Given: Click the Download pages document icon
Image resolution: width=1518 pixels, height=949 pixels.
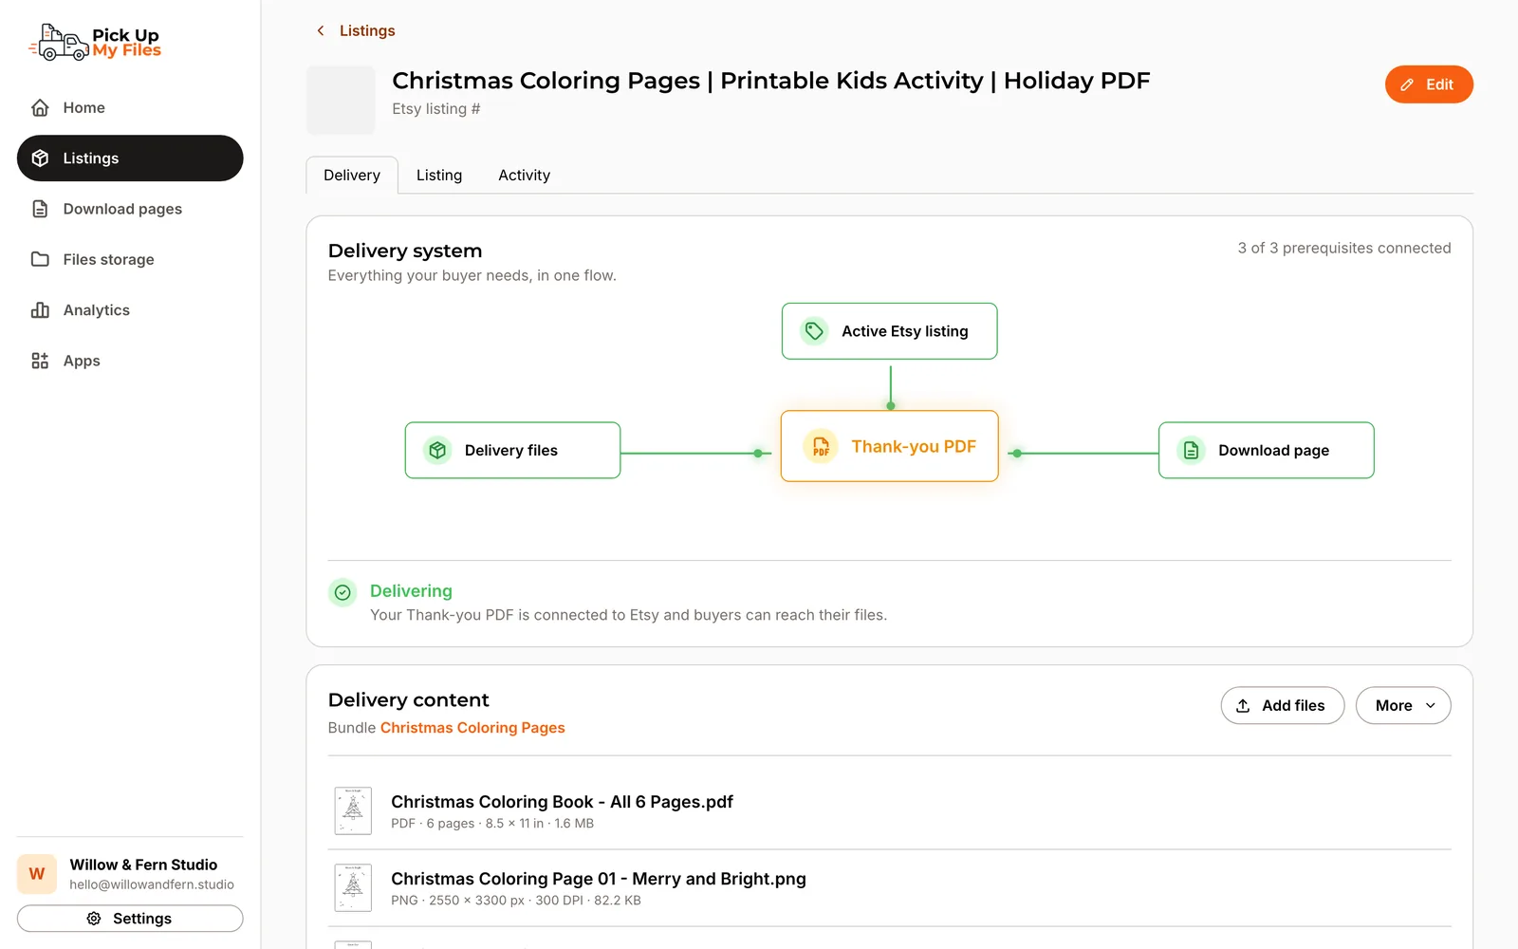Looking at the screenshot, I should pyautogui.click(x=40, y=209).
